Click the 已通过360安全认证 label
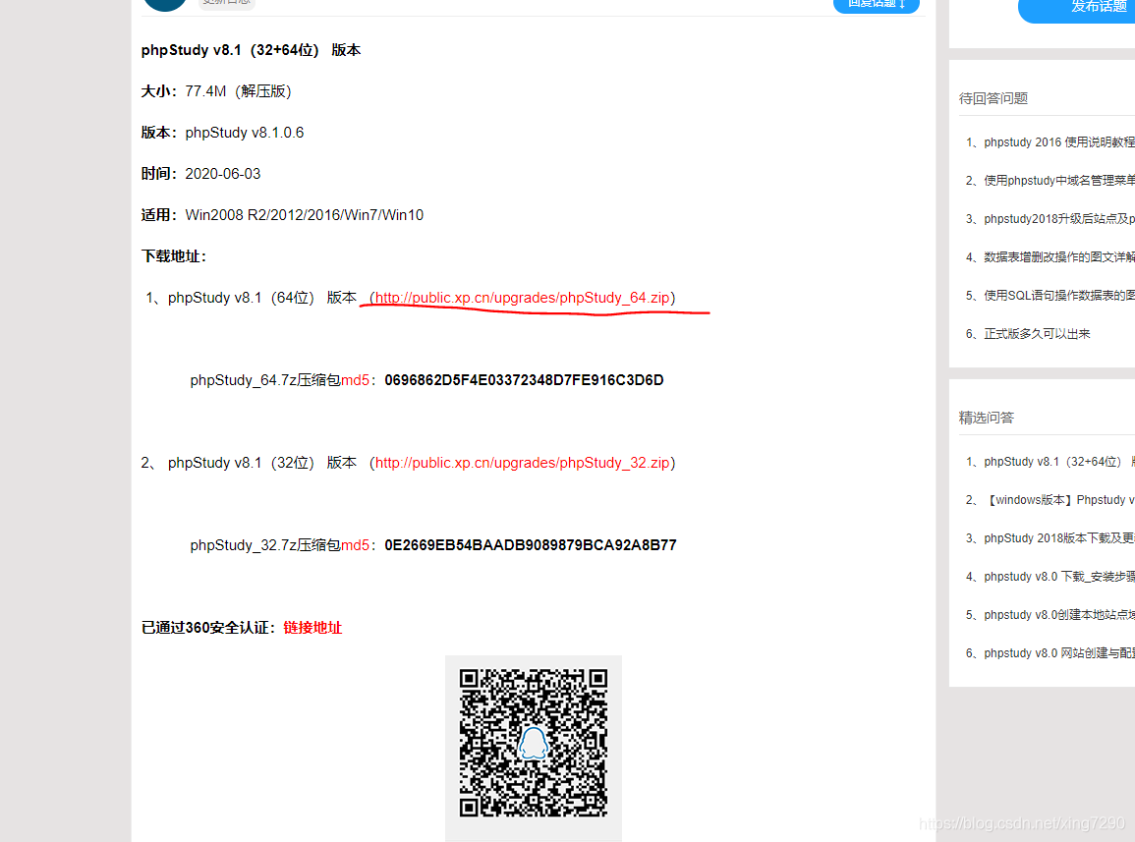Screen dimensions: 1135x842 208,628
